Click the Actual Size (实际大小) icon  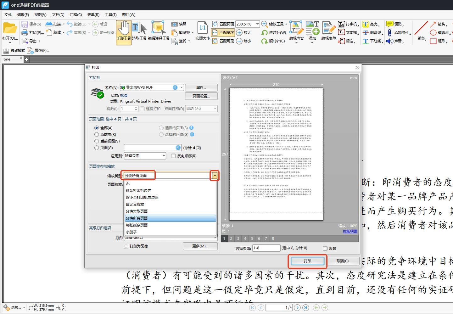click(x=203, y=28)
